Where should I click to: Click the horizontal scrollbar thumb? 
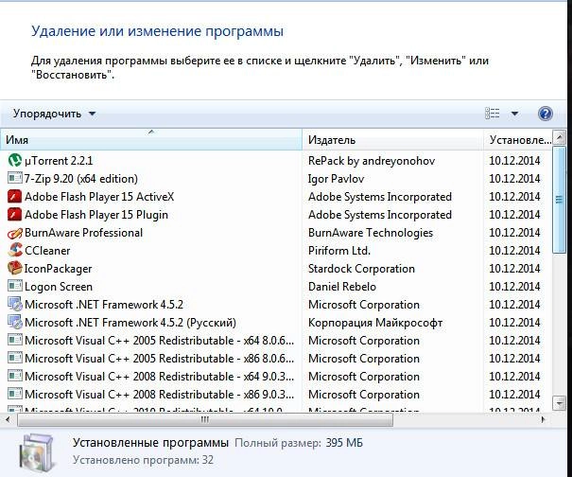click(x=205, y=419)
